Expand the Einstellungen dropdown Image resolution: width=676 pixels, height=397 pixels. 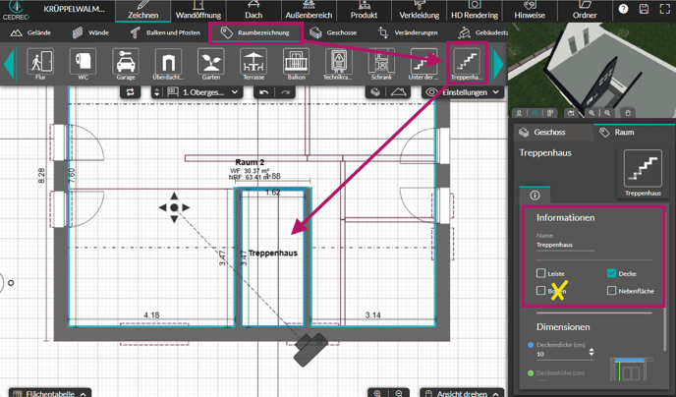click(463, 92)
